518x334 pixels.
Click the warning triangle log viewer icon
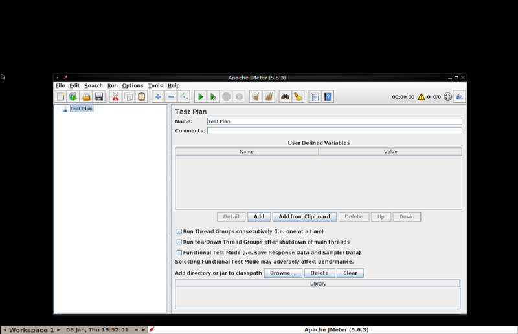click(x=422, y=97)
